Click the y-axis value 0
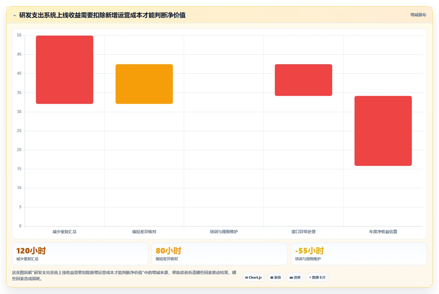439x294 pixels. [x=20, y=226]
